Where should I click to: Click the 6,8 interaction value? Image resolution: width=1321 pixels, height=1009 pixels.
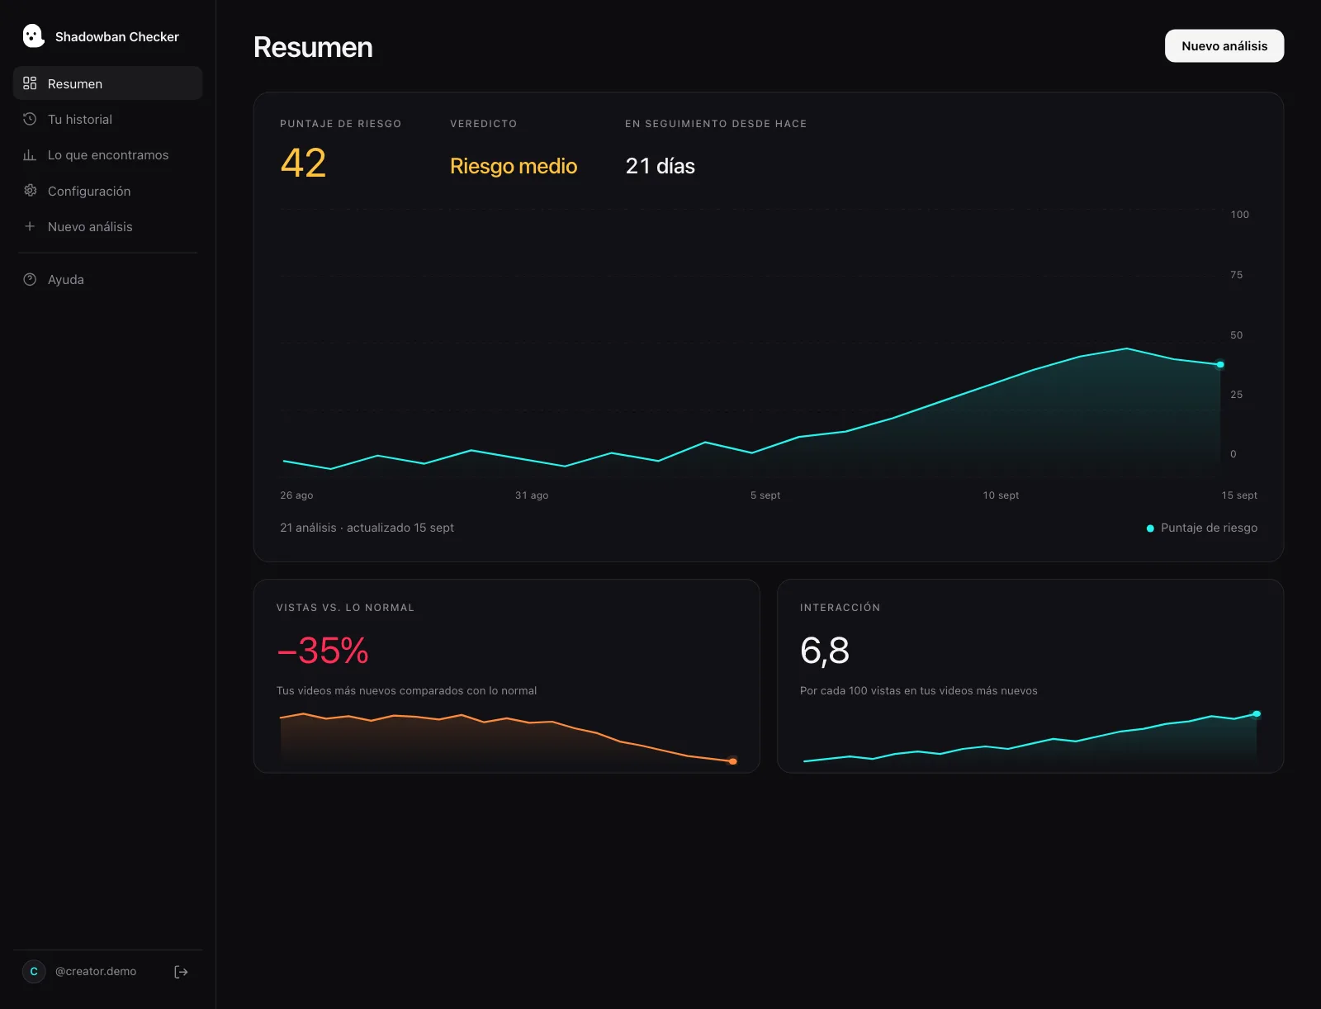(x=825, y=651)
